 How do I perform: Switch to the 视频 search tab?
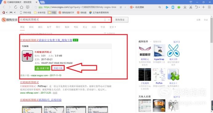tap(67, 27)
